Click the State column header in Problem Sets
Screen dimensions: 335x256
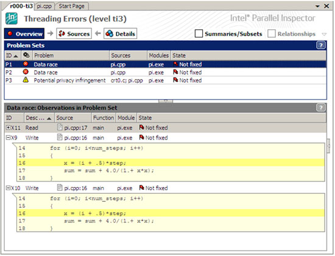coord(249,55)
